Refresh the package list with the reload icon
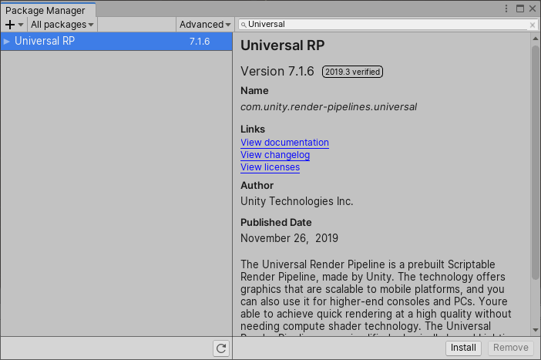This screenshot has height=360, width=541. click(x=221, y=348)
